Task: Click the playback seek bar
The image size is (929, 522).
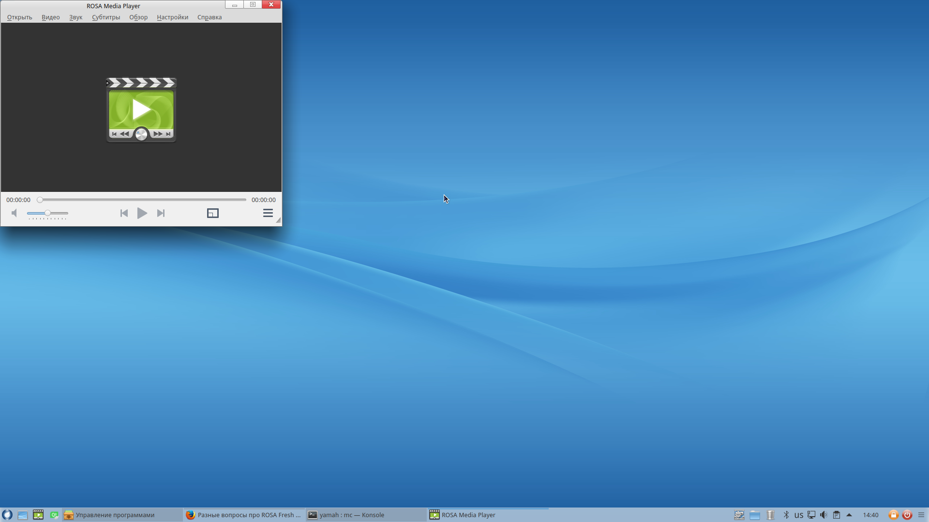Action: point(143,200)
